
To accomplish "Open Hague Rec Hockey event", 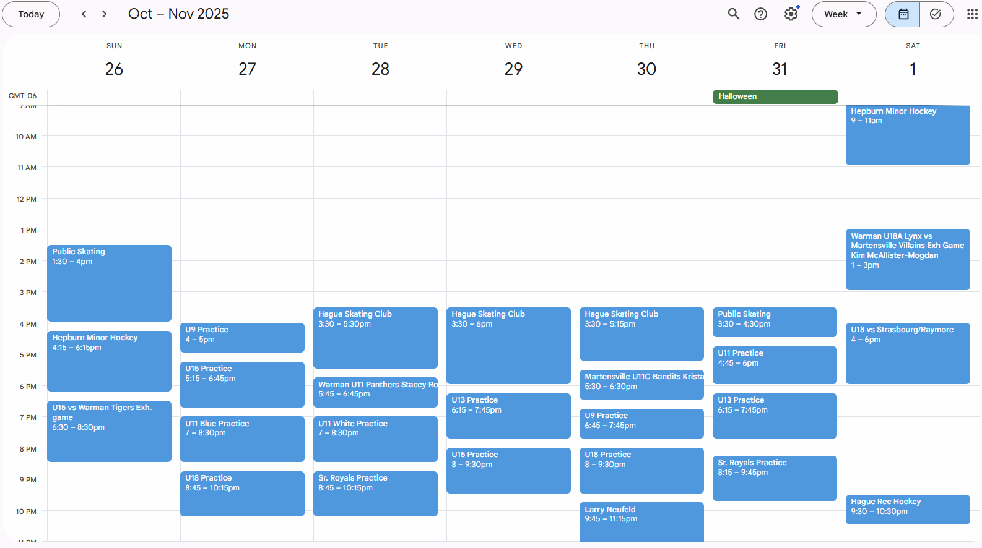I will (907, 509).
